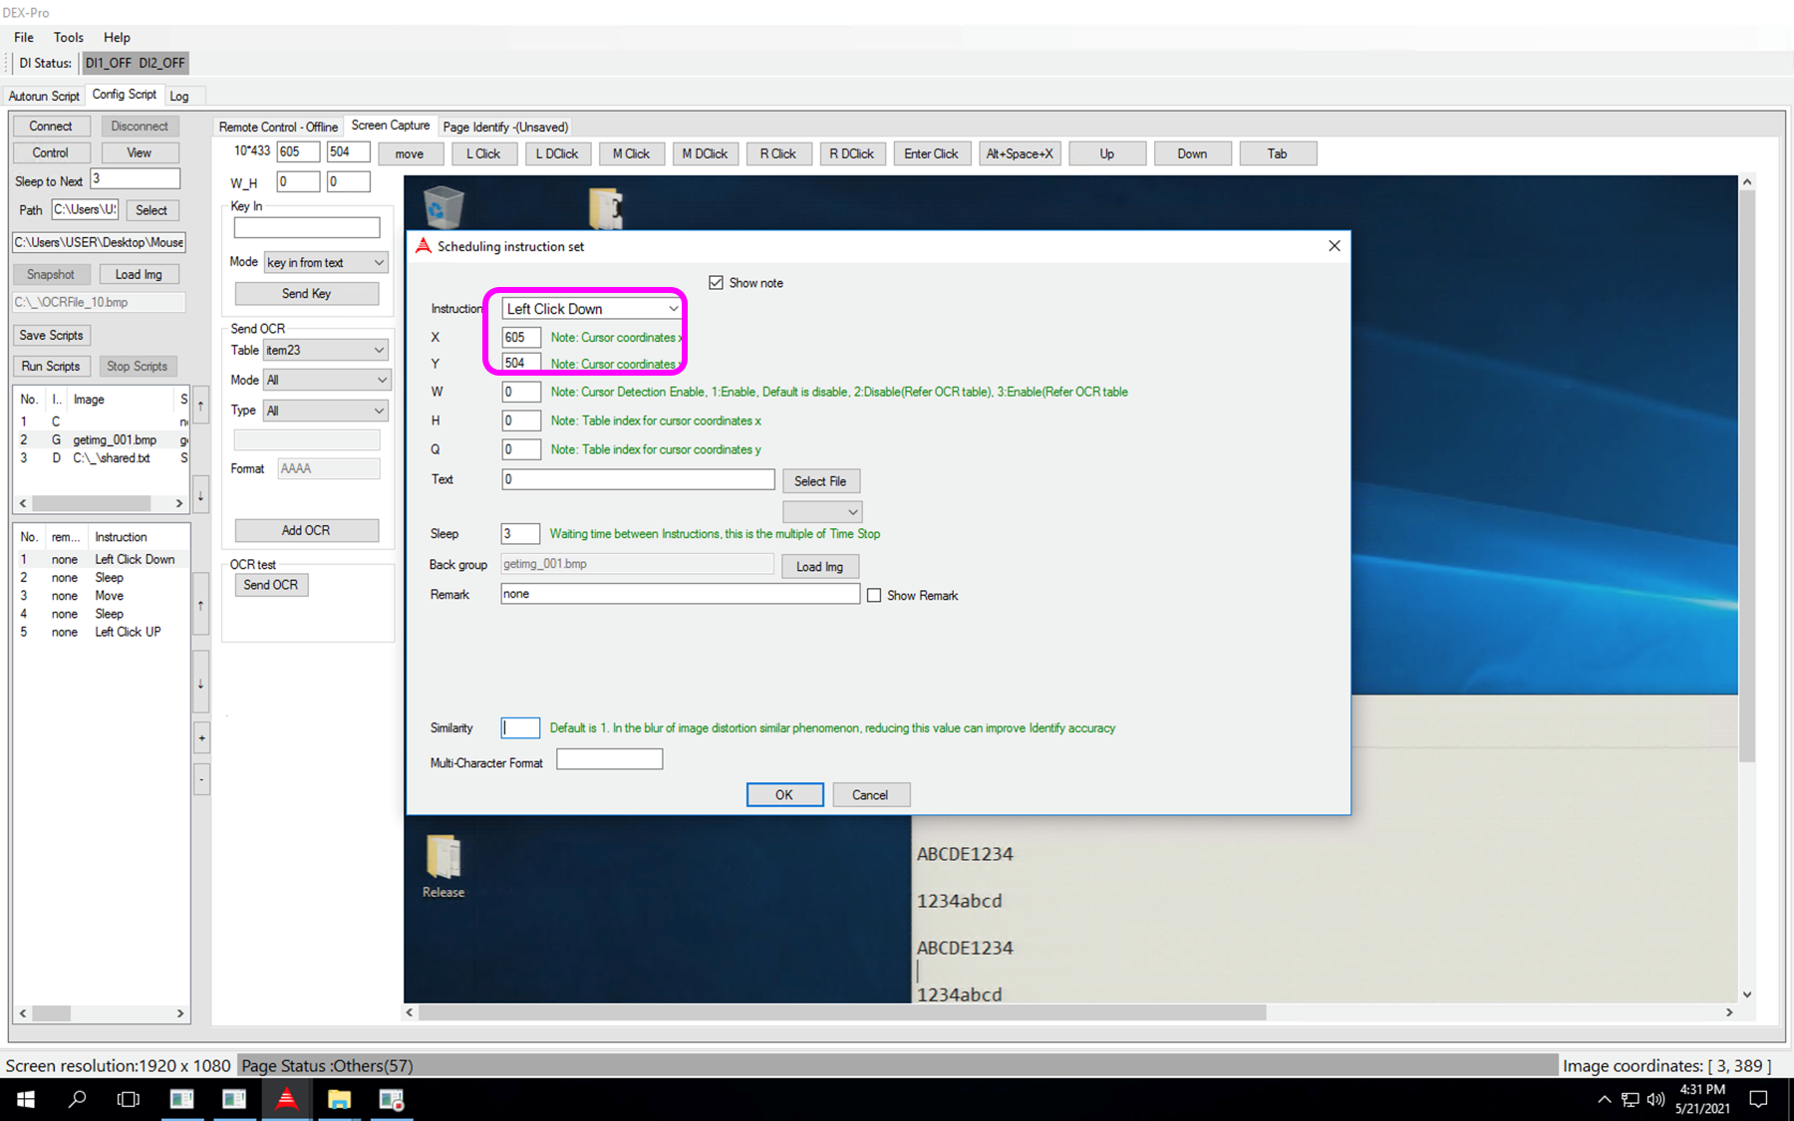Click Cancel in the scheduling dialog
This screenshot has height=1121, width=1794.
pyautogui.click(x=870, y=795)
